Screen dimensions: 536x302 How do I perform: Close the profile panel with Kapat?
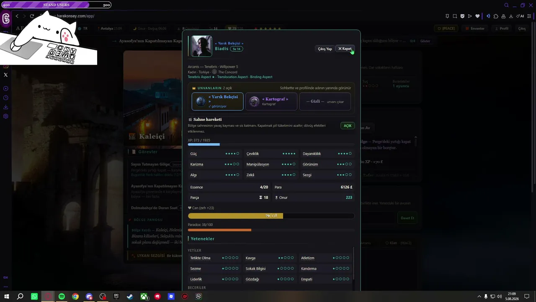coord(345,49)
